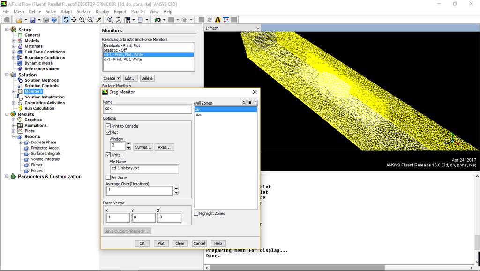The width and height of the screenshot is (480, 271).
Task: Click the save disk icon in toolbar
Action: click(x=33, y=20)
